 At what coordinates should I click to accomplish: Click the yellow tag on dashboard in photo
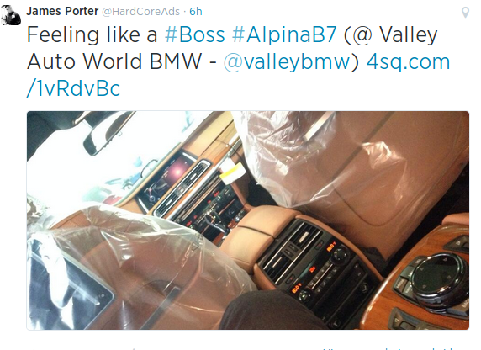pyautogui.click(x=233, y=173)
